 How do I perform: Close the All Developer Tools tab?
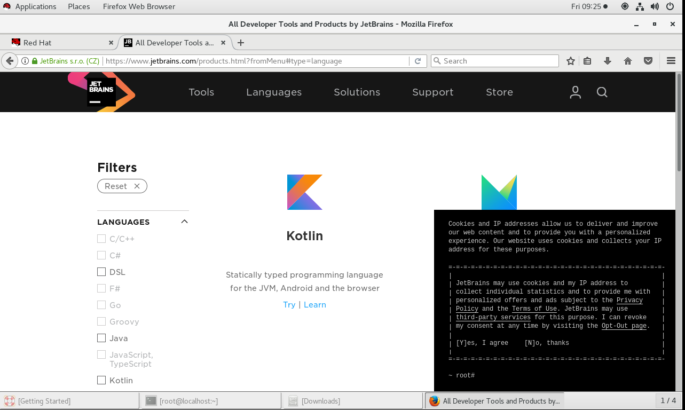pyautogui.click(x=223, y=43)
